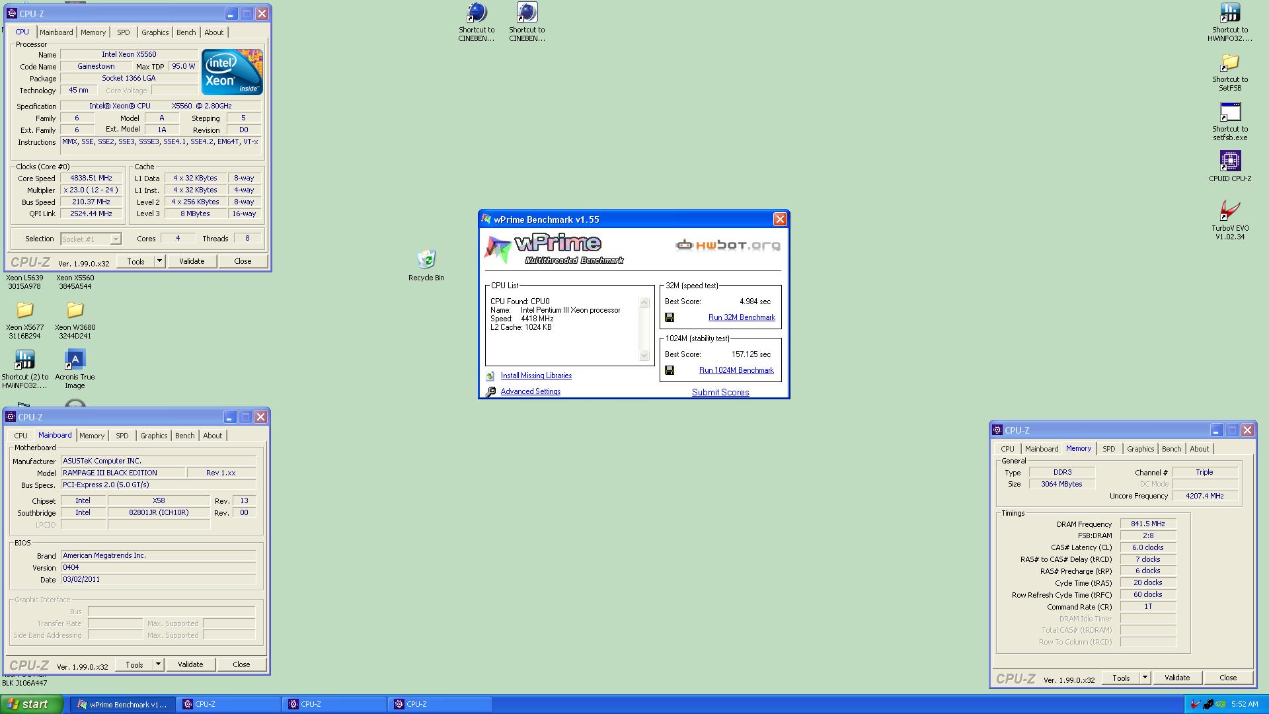
Task: Click save icon in 32M test box
Action: point(670,317)
